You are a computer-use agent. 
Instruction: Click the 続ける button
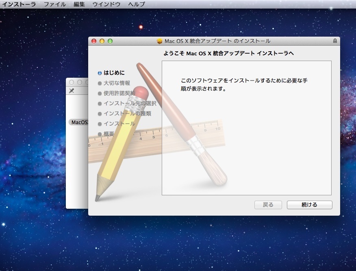coord(309,205)
